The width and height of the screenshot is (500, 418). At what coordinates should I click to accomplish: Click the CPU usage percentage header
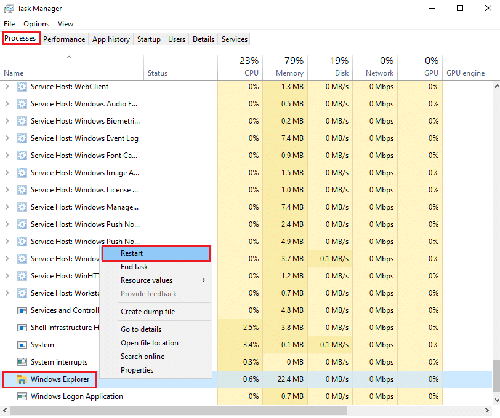(249, 60)
